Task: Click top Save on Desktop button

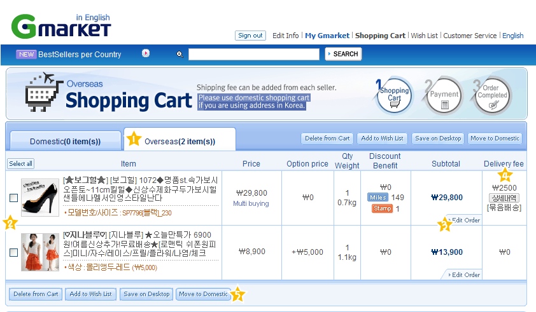Action: [438, 139]
